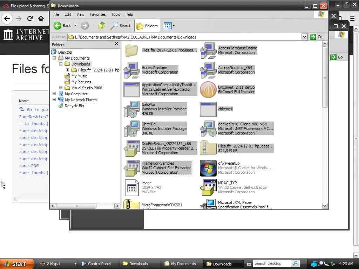Select the DsoFileSetup_KB224351_x86 icon

[x=132, y=149]
